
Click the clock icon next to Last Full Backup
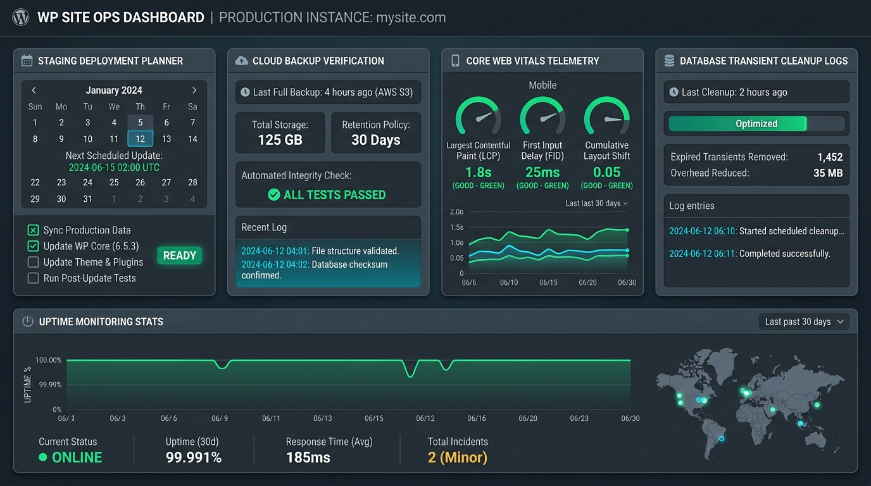point(245,92)
